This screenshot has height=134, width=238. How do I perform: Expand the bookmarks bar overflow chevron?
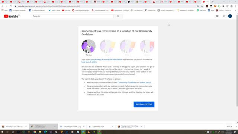pos(235,10)
